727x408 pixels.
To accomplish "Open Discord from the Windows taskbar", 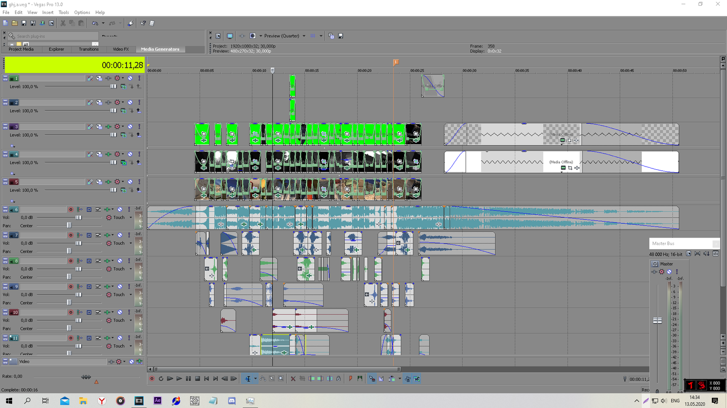I will coord(232,401).
